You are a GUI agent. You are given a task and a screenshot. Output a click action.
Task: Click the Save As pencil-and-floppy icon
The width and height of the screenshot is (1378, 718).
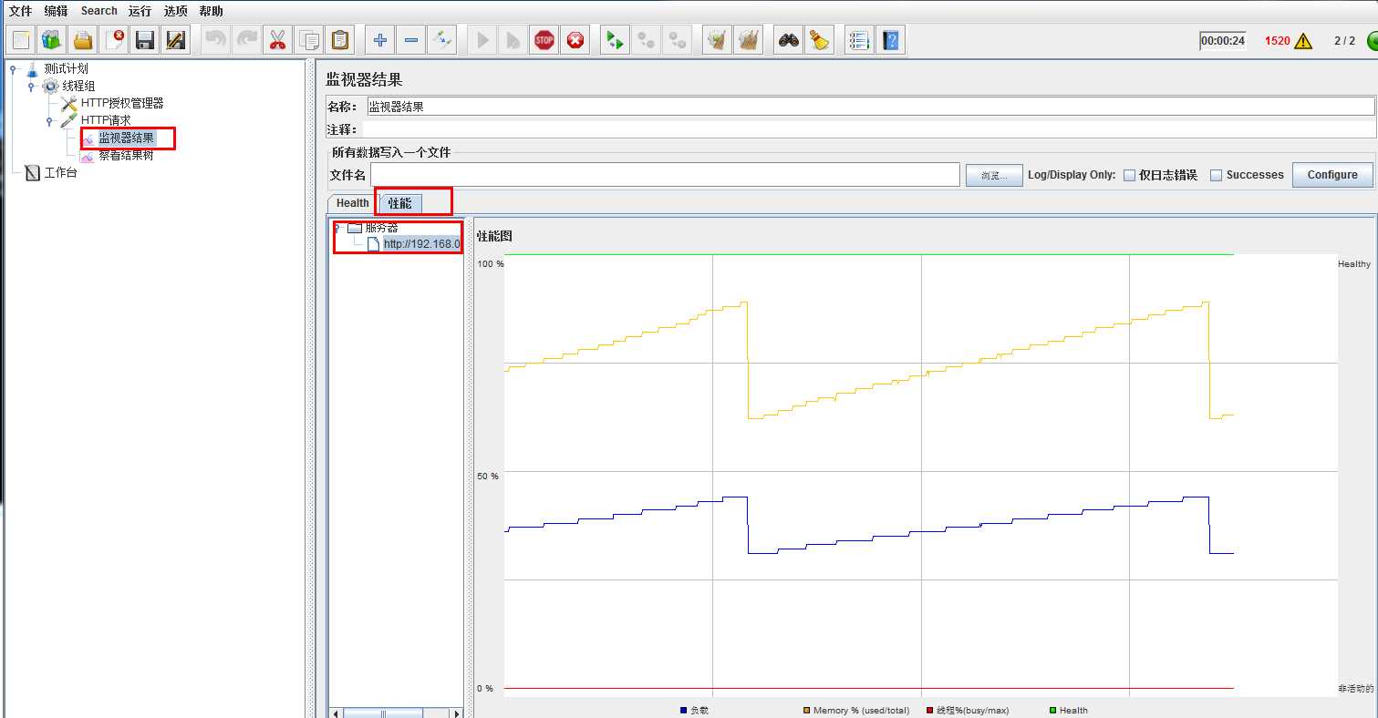point(176,40)
